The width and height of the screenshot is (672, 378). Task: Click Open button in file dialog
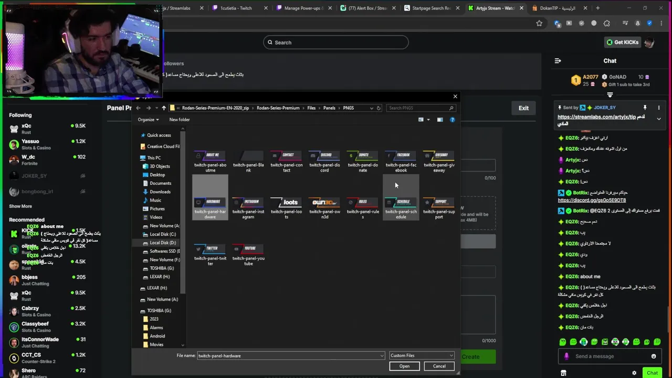pos(404,366)
